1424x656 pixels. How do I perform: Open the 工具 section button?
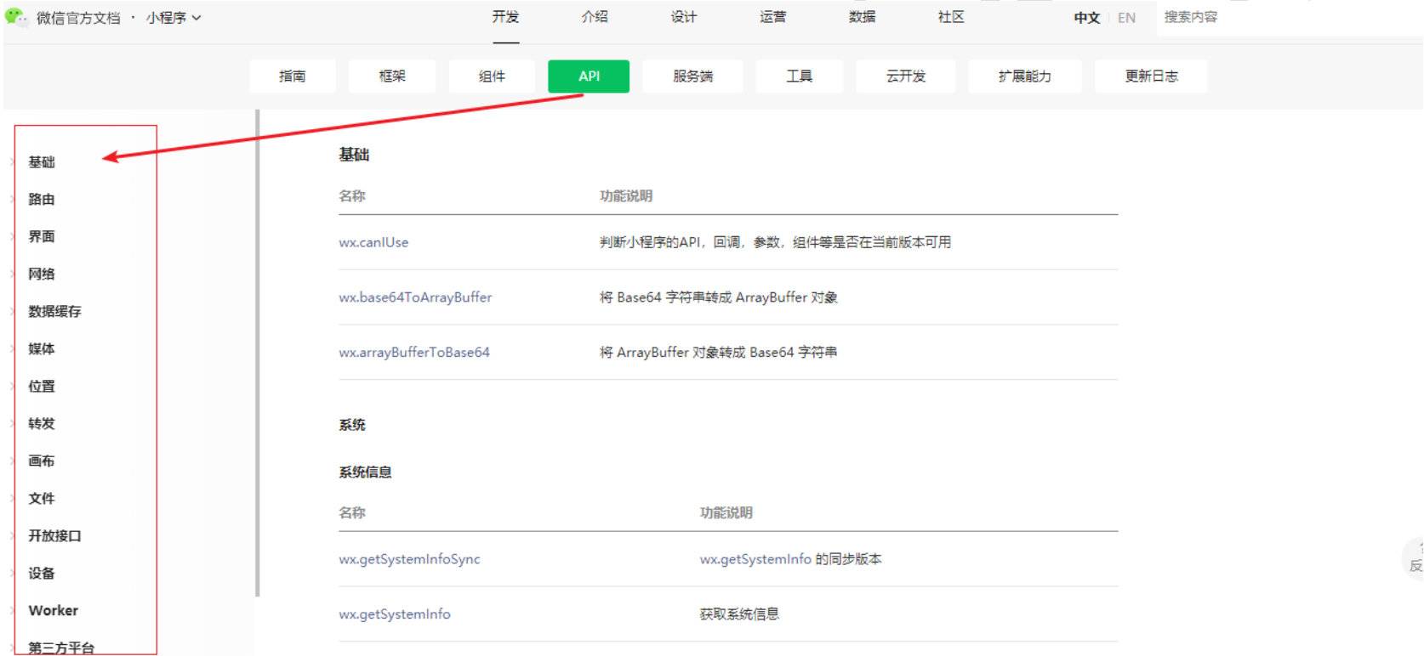tap(799, 76)
